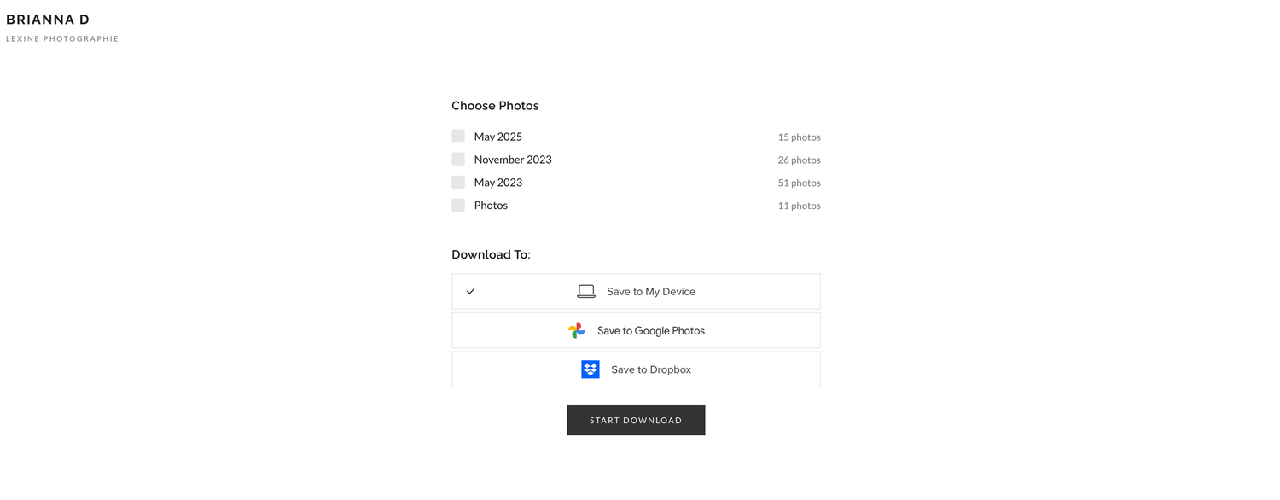The width and height of the screenshot is (1280, 500).
Task: Click the November 2023 album label
Action: coord(513,160)
